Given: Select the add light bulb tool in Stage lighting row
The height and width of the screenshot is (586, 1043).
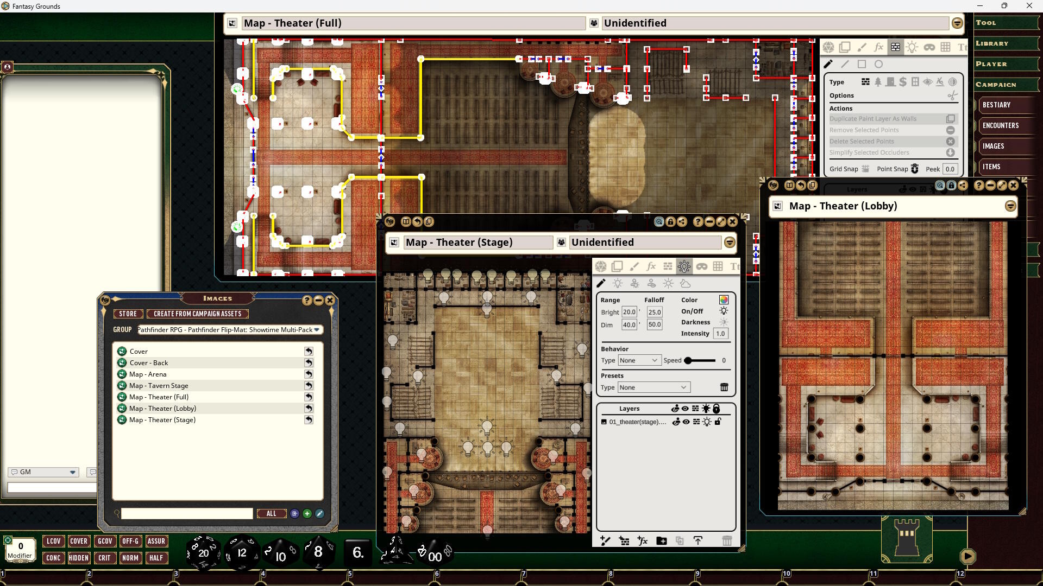Looking at the screenshot, I should coord(618,283).
